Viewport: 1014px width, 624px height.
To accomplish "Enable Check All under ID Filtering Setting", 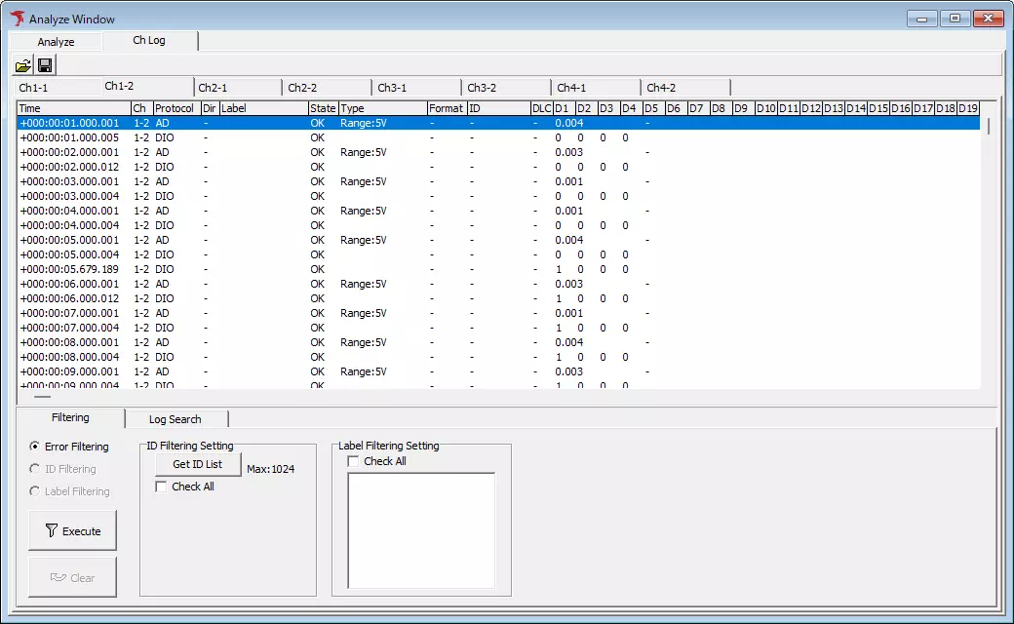I will tap(161, 487).
